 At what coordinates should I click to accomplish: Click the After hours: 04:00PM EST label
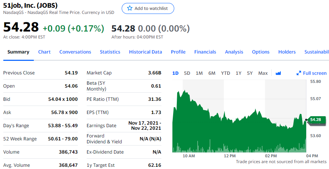point(137,37)
